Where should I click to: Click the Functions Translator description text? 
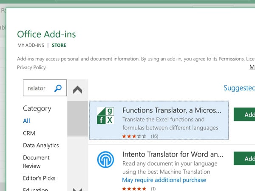point(170,124)
